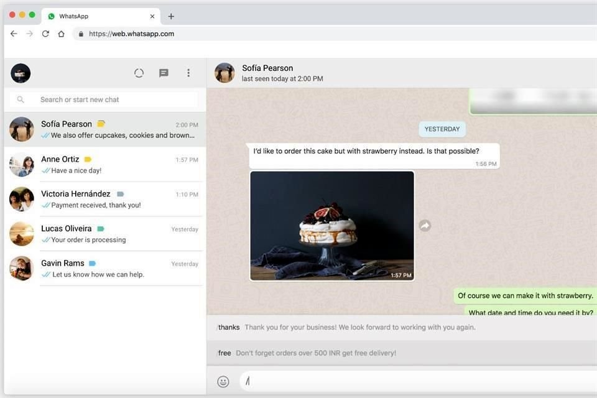
Task: Start a new chat using the chat icon
Action: tap(164, 73)
